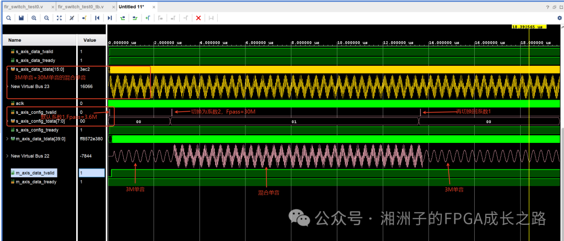564x241 pixels.
Task: Open waveform settings gear
Action: click(559, 18)
